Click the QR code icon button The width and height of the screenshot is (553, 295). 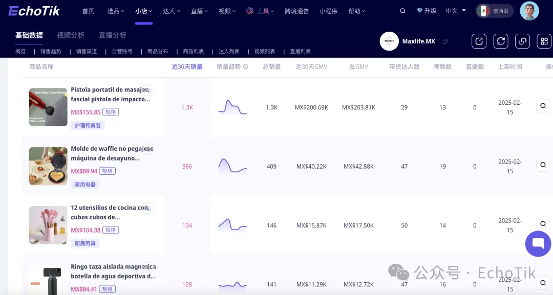point(544,41)
